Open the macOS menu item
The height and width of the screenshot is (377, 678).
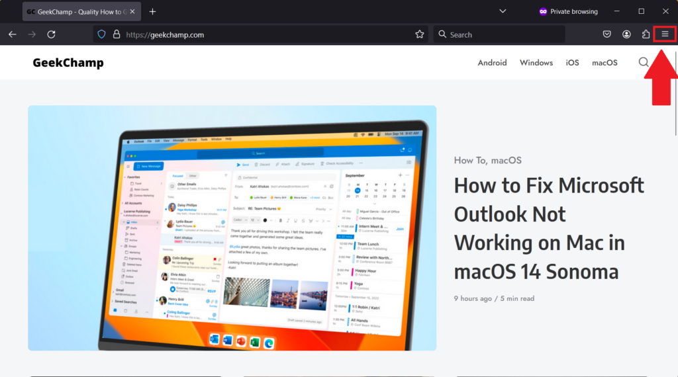605,63
